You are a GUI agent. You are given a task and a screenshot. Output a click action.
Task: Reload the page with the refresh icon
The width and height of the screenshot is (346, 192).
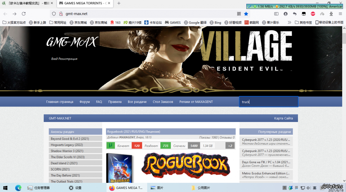pos(24,14)
